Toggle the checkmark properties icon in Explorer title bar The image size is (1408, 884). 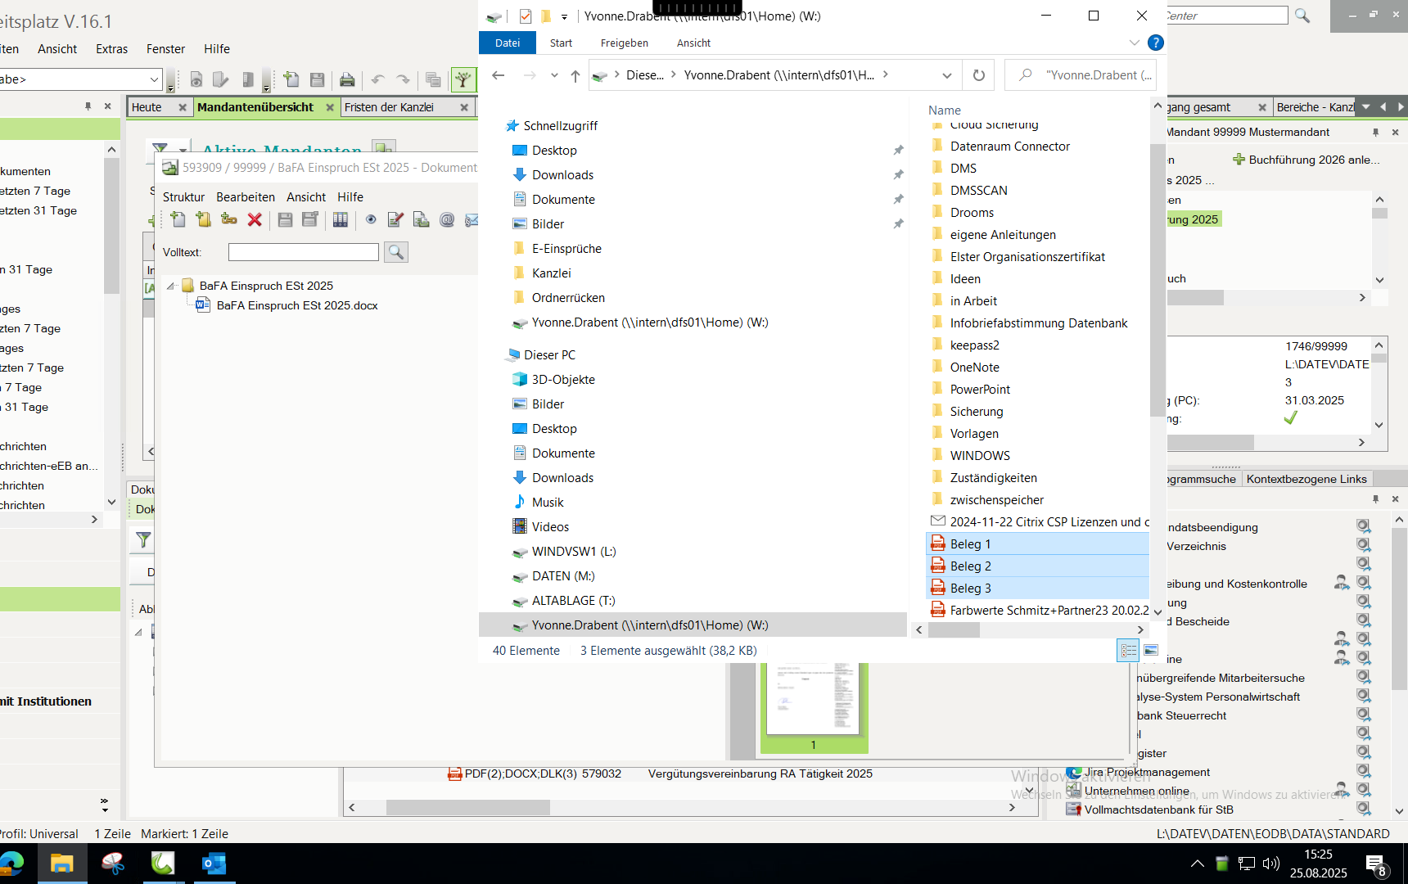point(525,16)
